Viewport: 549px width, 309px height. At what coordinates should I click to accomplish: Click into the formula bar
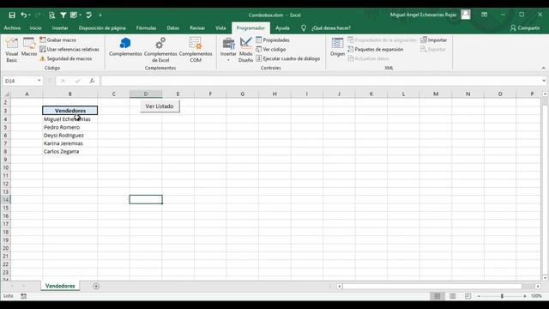point(320,81)
